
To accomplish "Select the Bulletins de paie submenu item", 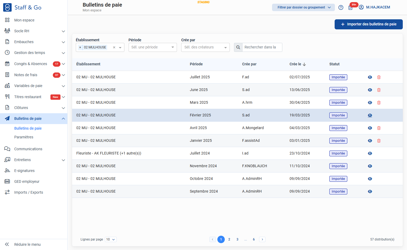I will (28, 128).
